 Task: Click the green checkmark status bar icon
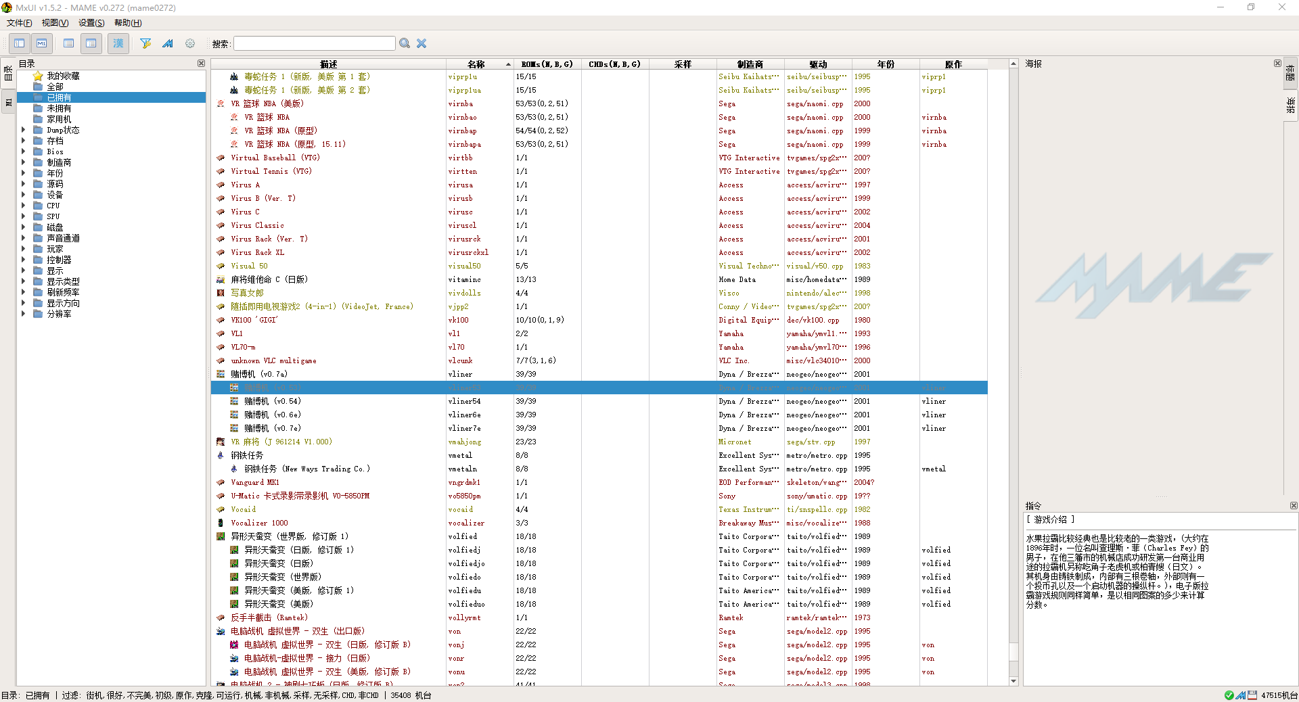point(1229,695)
